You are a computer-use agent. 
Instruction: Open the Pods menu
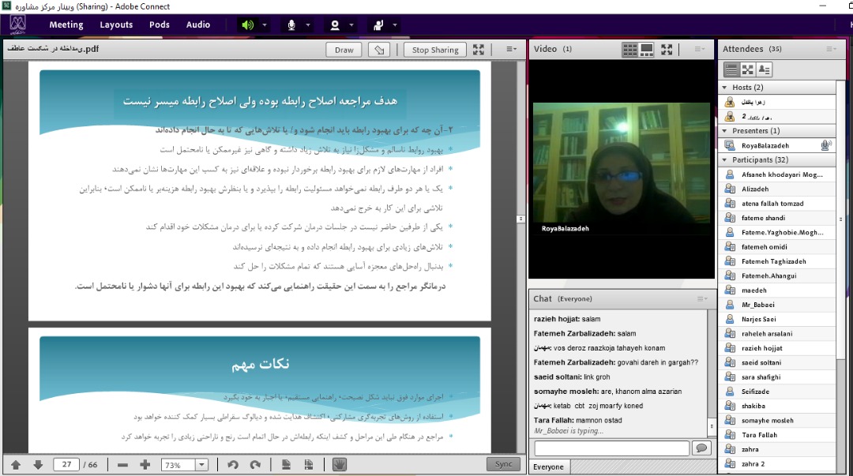tap(160, 24)
